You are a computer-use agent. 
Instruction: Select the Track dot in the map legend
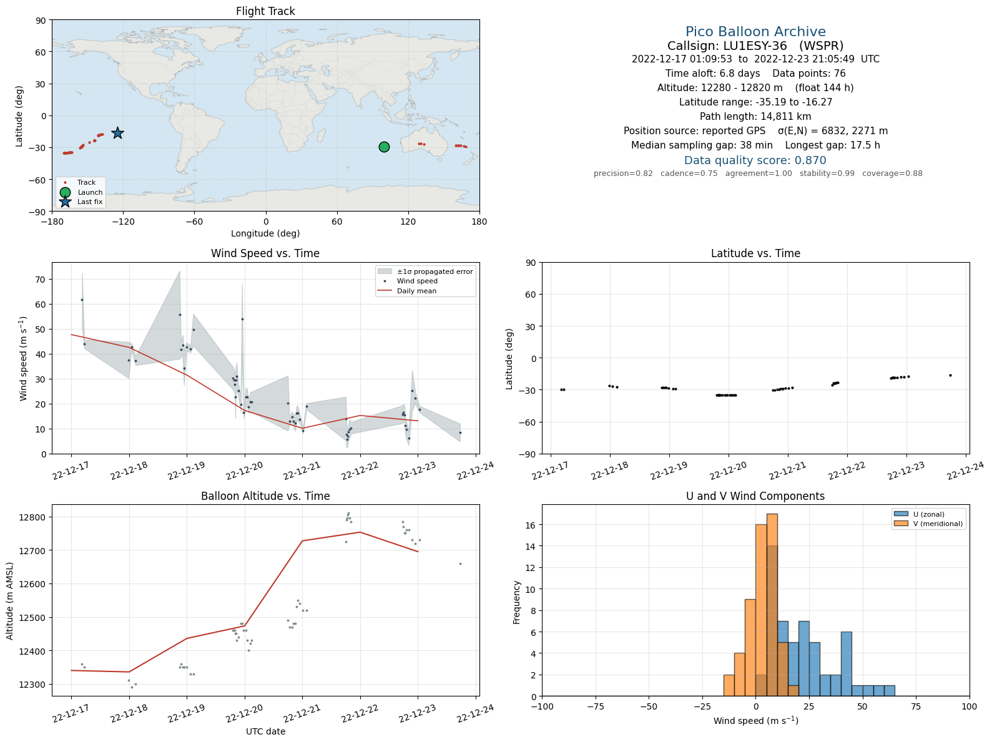[x=65, y=183]
